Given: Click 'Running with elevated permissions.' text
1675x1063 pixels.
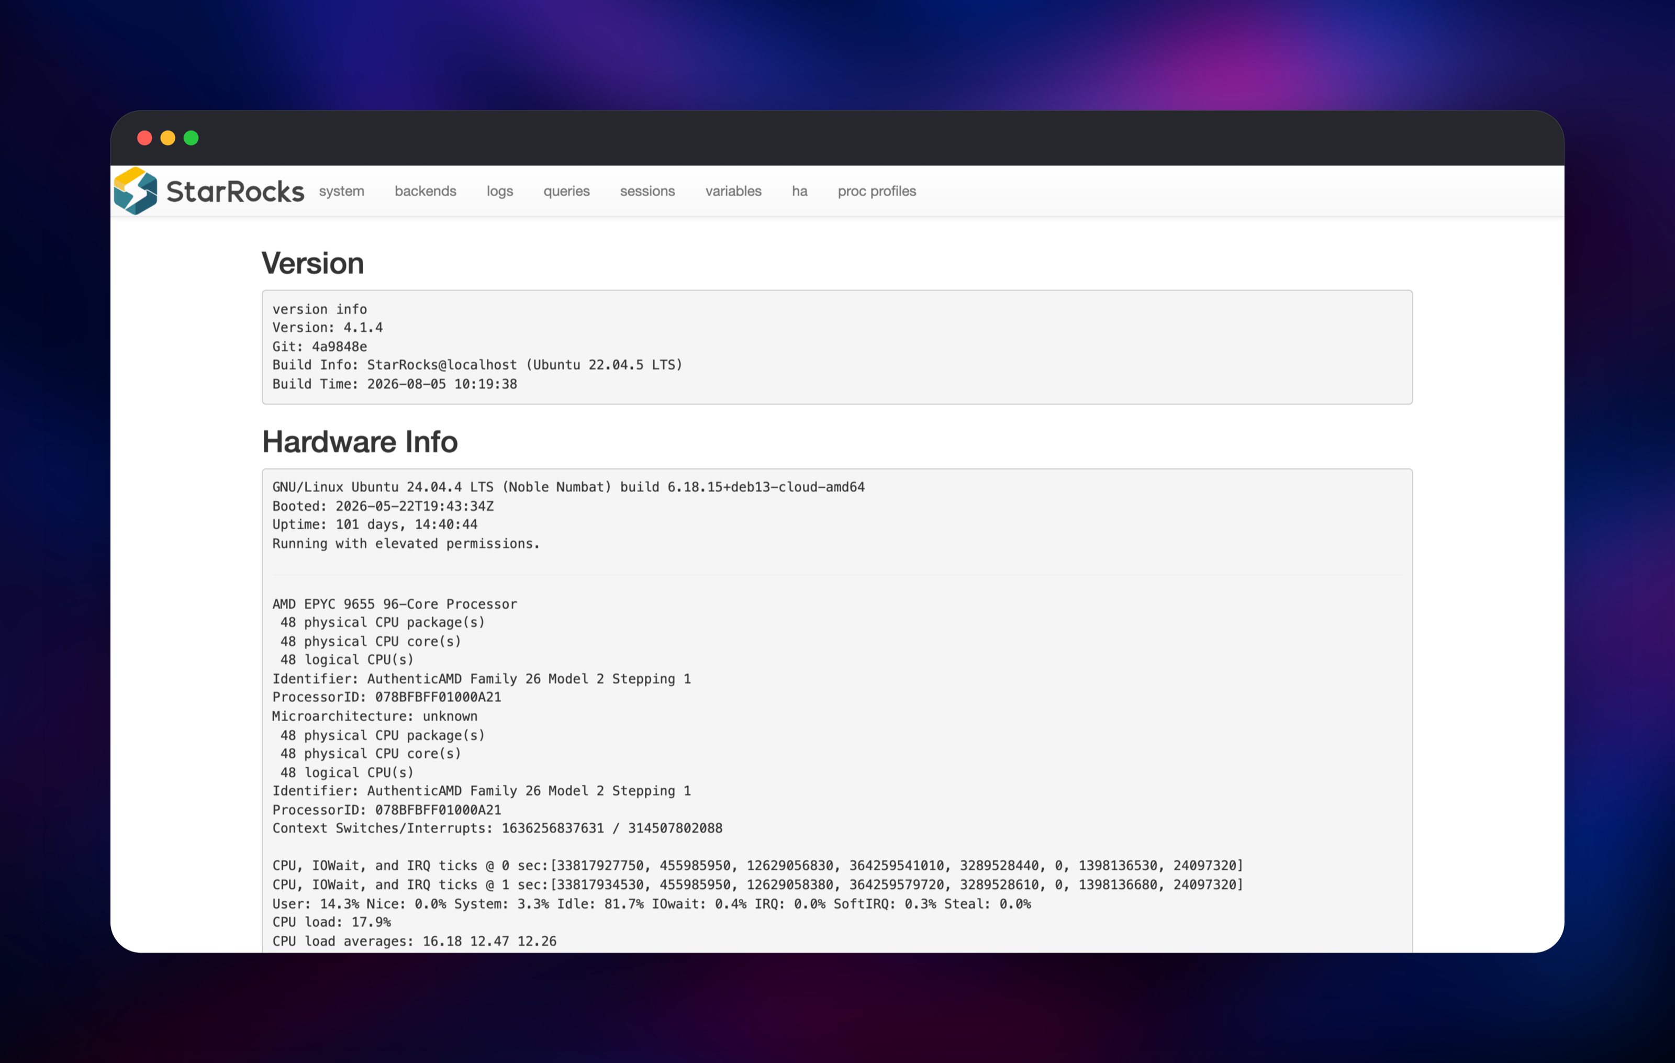Looking at the screenshot, I should pos(406,543).
